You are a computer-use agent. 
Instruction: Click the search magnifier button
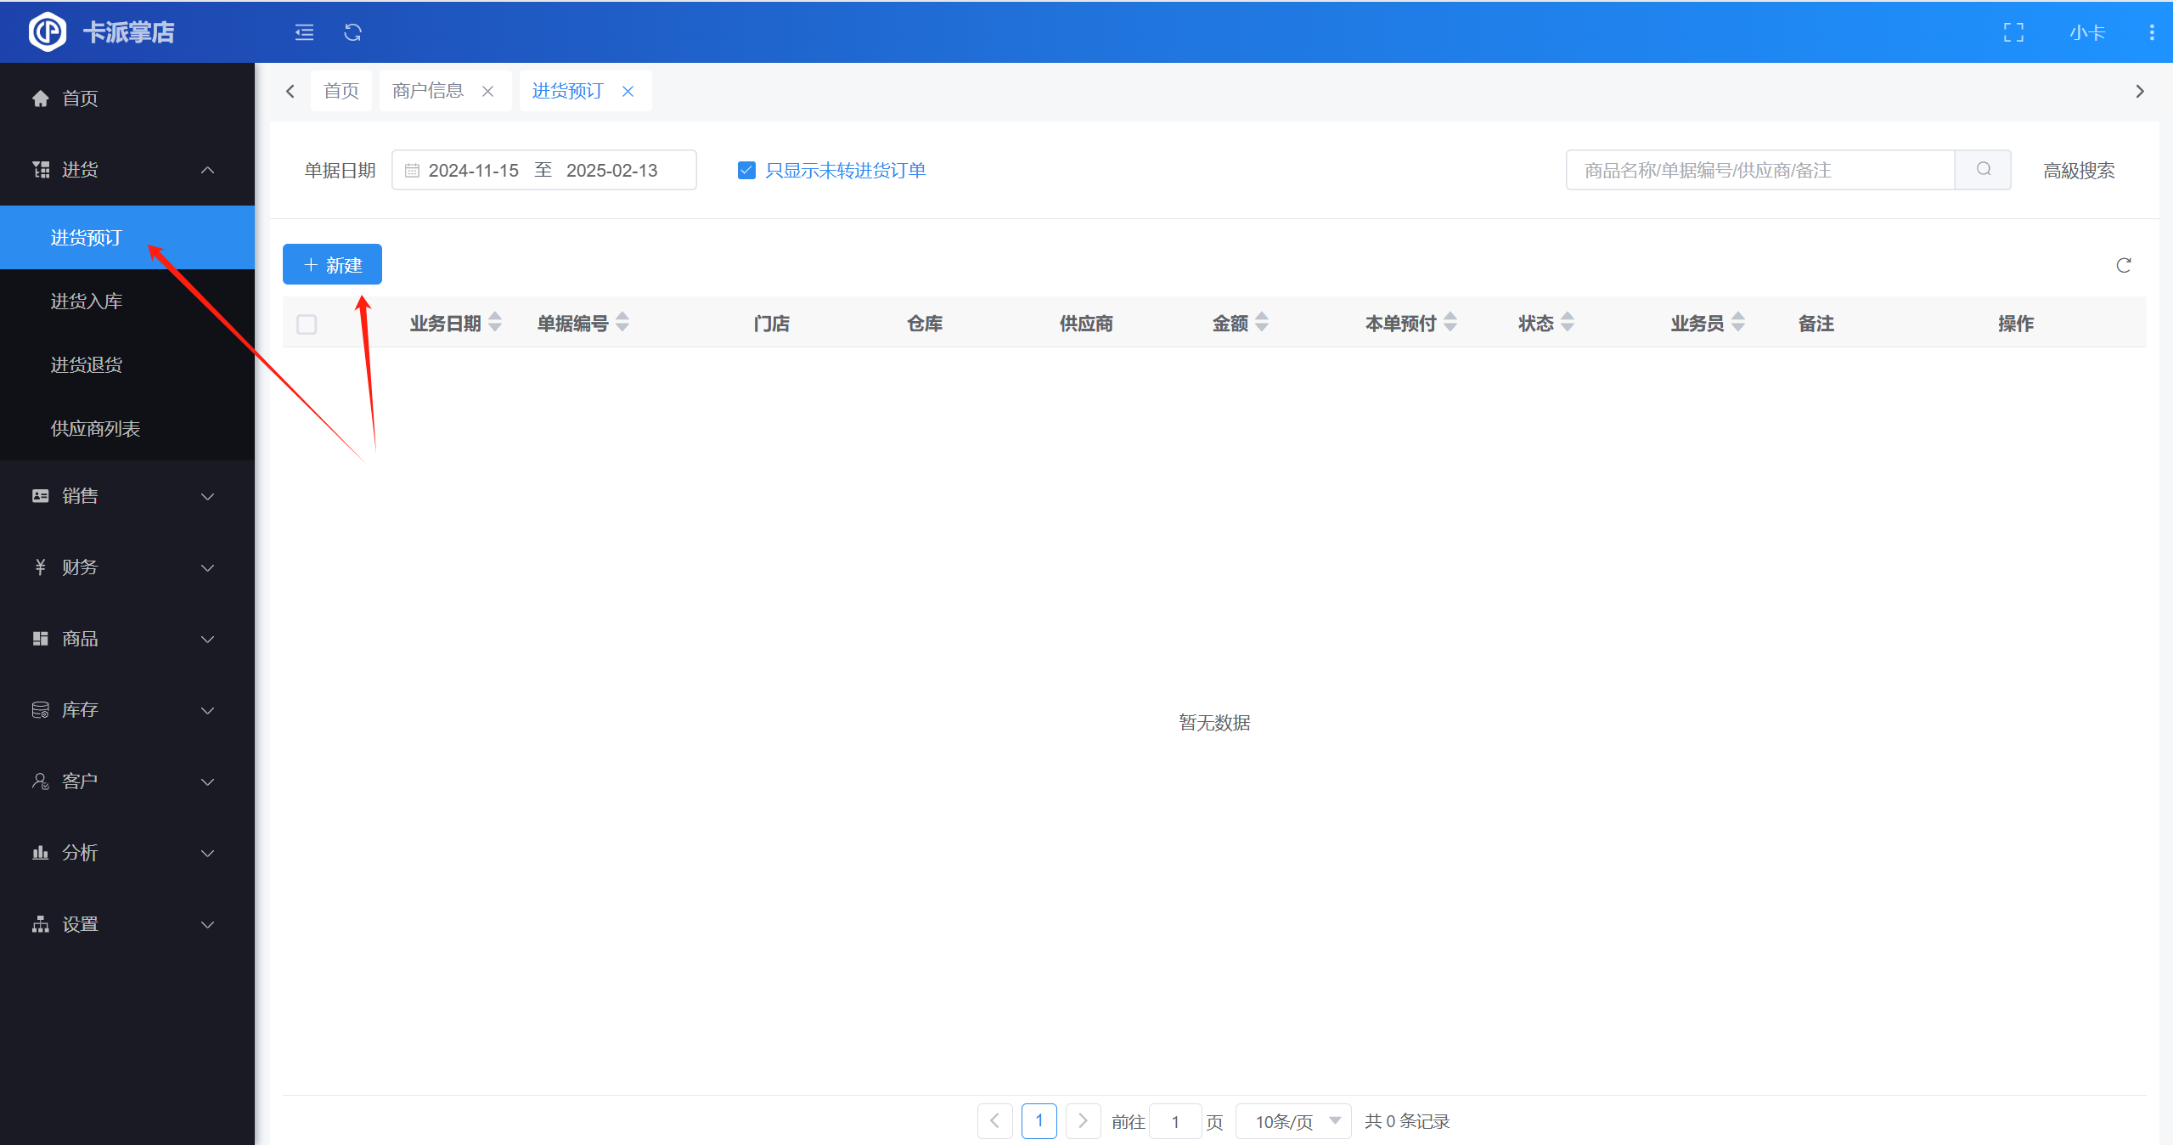click(x=1983, y=170)
